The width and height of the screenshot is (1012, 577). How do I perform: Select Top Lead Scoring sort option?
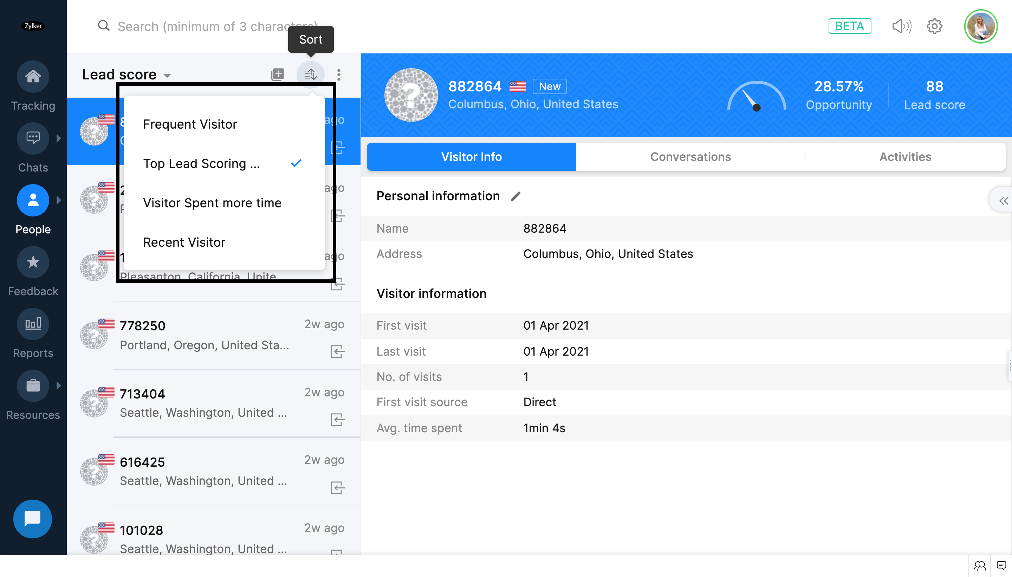pos(201,163)
